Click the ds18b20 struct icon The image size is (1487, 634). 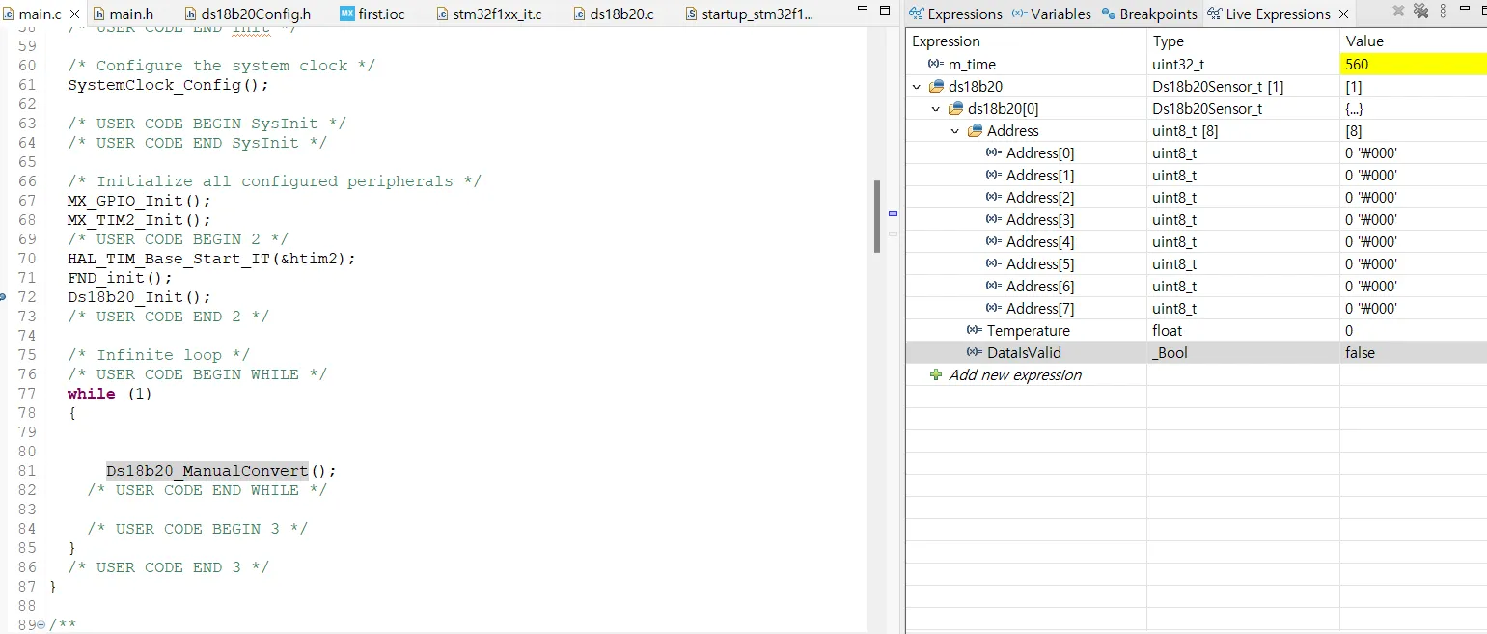(x=935, y=87)
